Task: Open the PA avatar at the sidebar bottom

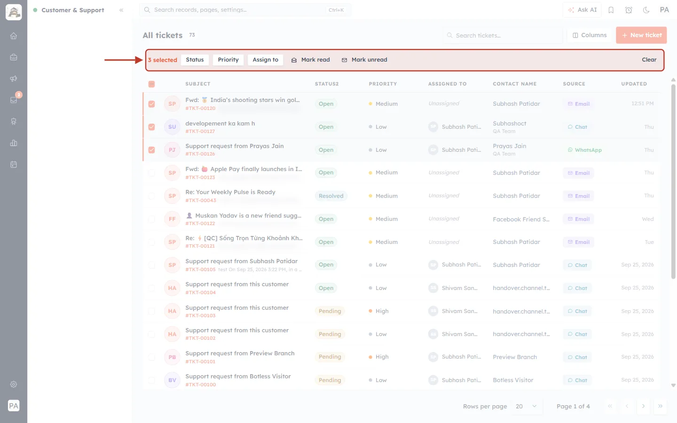Action: coord(14,406)
